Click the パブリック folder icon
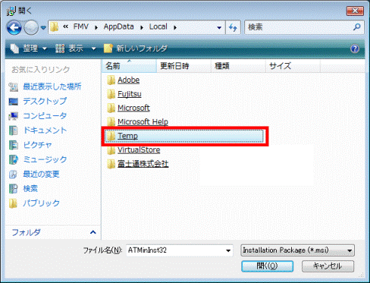Image resolution: width=370 pixels, height=283 pixels. (14, 203)
